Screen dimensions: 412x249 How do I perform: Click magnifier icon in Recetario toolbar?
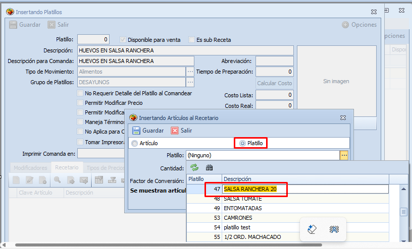[x=57, y=180]
